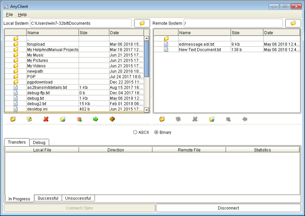The width and height of the screenshot is (305, 216).
Task: Create a new folder on the local system
Action: coord(13,119)
